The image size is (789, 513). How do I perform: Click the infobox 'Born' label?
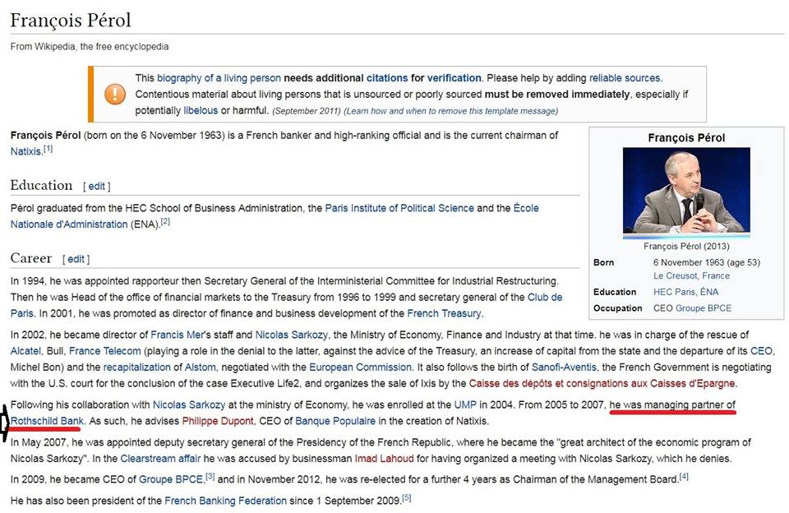[603, 262]
